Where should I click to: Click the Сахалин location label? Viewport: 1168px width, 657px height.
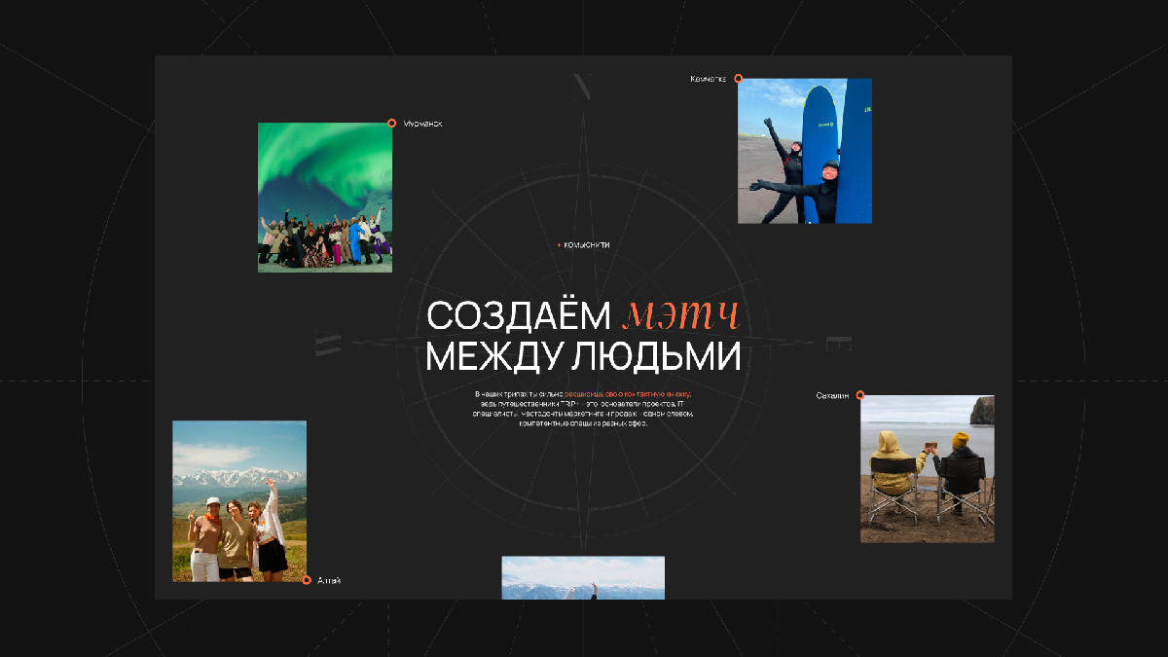pyautogui.click(x=833, y=395)
